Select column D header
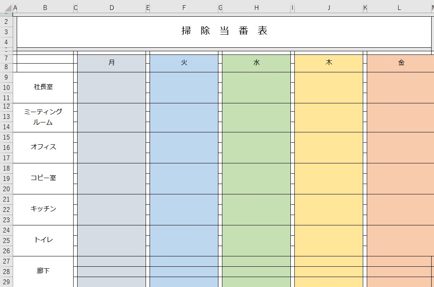The height and width of the screenshot is (287, 434). tap(112, 8)
